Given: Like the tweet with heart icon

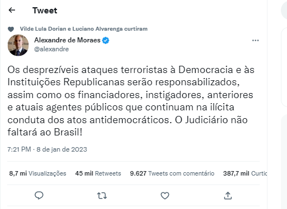Looking at the screenshot, I should pos(165,196).
